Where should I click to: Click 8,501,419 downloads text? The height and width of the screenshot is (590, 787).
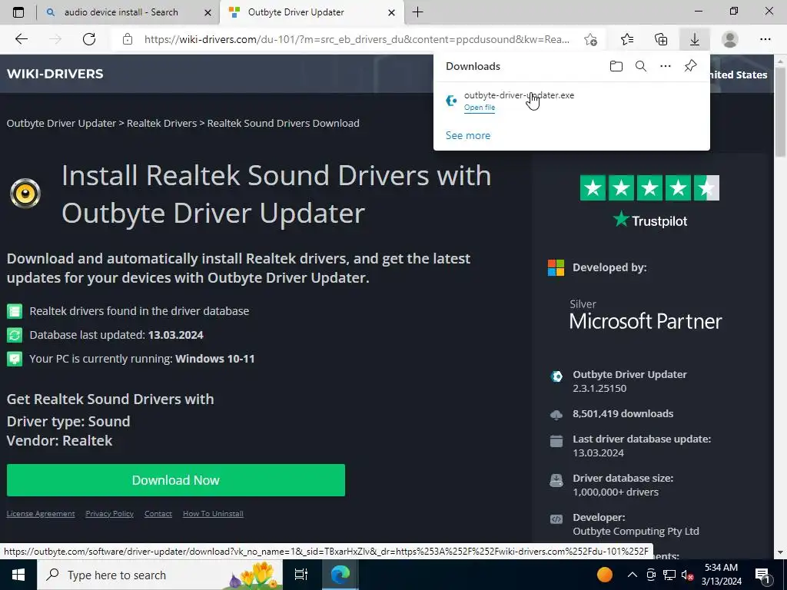coord(623,414)
